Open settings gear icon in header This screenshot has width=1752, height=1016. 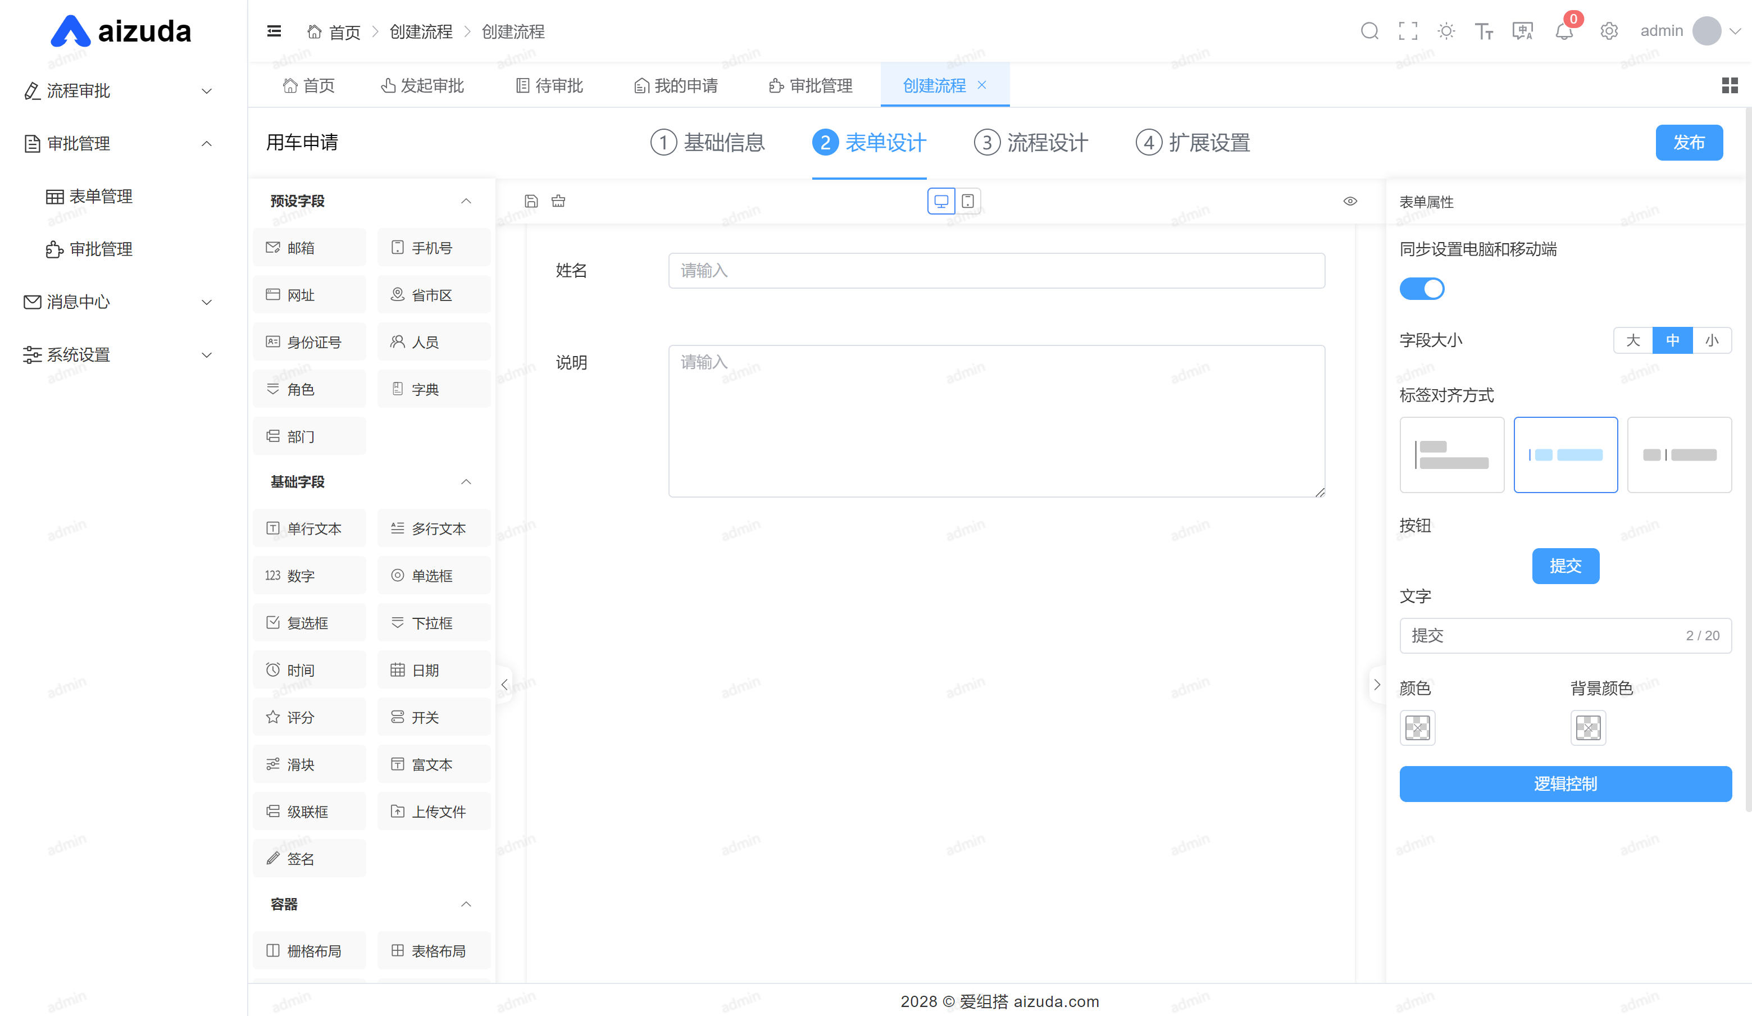1609,31
